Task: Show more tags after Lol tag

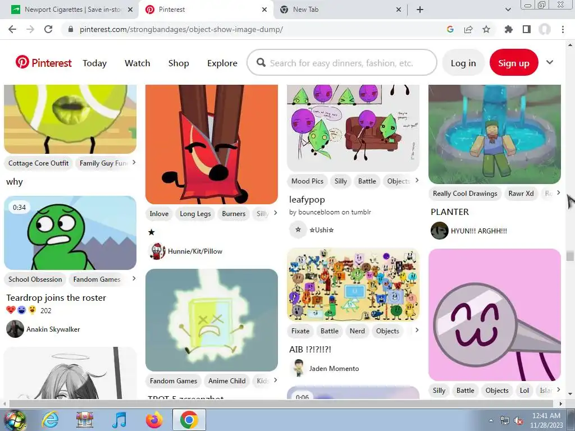Action: point(559,389)
